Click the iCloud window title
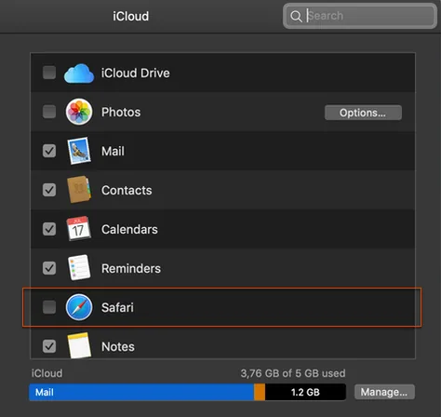 point(130,16)
